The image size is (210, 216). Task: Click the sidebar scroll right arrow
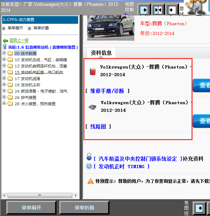click(x=76, y=195)
